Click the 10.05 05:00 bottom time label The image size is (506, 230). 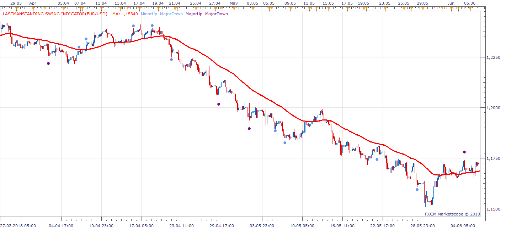302,225
